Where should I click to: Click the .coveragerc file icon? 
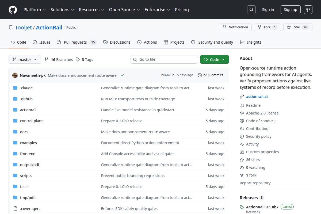coord(15,209)
